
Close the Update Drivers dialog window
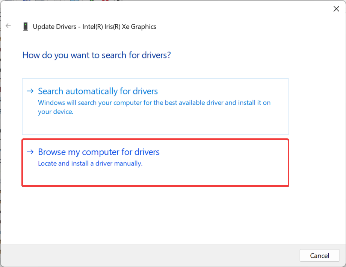tap(336, 9)
